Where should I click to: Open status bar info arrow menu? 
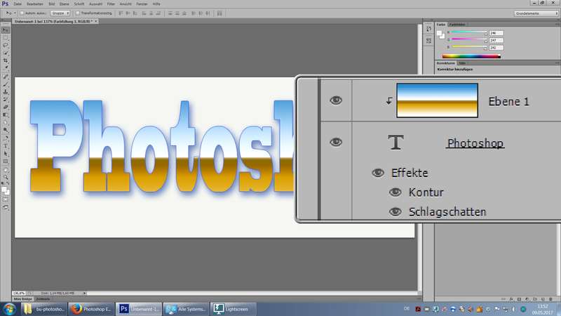click(84, 293)
